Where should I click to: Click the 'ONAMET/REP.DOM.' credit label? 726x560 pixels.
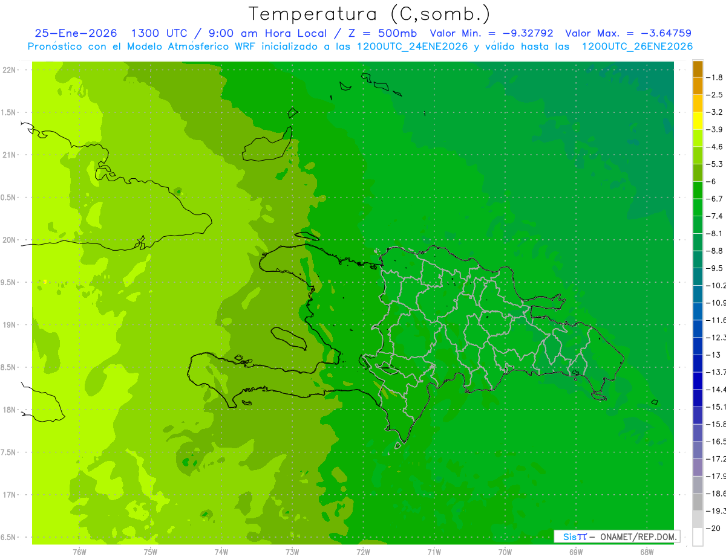click(638, 536)
